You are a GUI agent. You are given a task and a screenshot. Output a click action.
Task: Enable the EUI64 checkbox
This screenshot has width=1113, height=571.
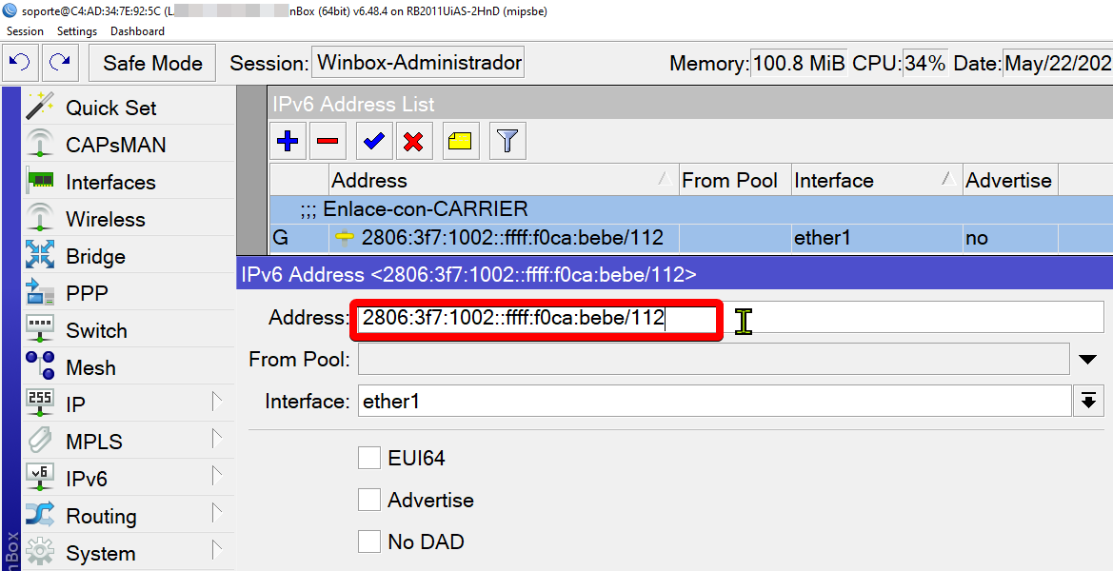click(369, 458)
